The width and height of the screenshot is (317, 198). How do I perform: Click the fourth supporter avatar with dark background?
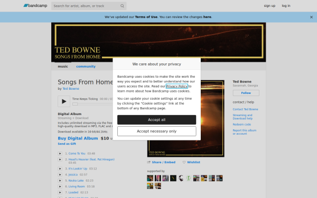[x=173, y=178]
